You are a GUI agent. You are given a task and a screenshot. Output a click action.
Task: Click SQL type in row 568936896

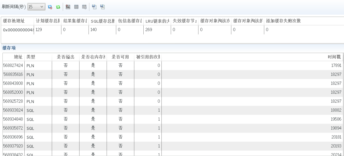coord(30,137)
